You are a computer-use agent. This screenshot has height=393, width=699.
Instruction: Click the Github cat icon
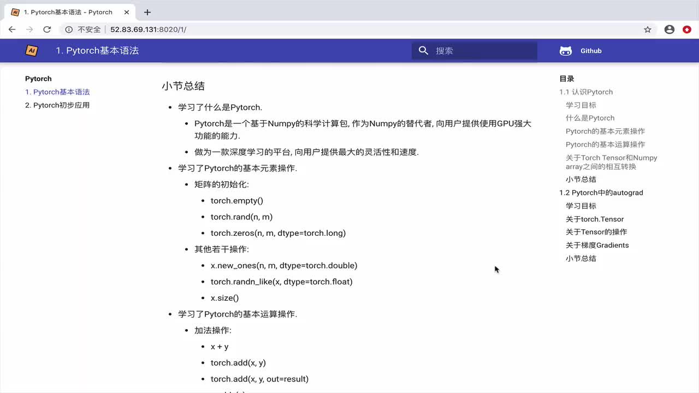tap(566, 51)
